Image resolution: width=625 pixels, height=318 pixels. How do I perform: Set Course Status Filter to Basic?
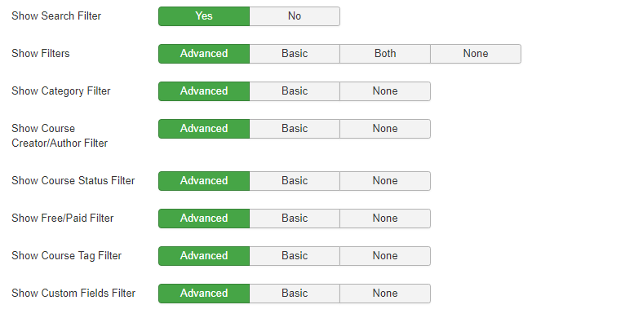coord(295,181)
